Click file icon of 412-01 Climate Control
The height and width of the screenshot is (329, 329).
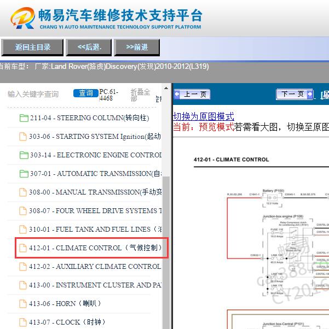click(23, 248)
